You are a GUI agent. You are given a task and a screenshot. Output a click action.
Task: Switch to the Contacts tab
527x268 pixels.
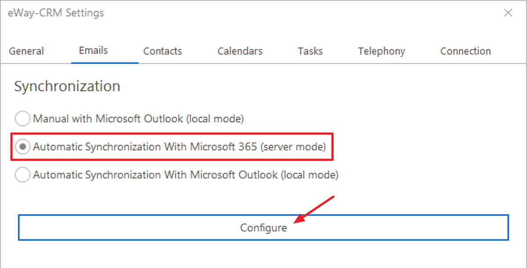(x=162, y=51)
